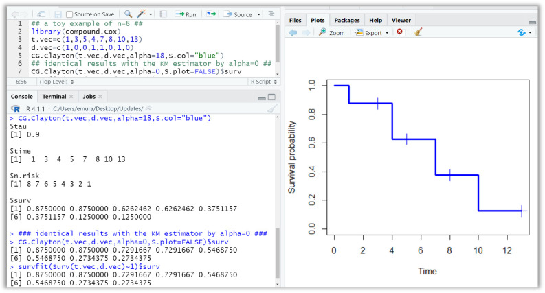
Task: Open Find/Replace with the magnifier icon
Action: click(128, 14)
